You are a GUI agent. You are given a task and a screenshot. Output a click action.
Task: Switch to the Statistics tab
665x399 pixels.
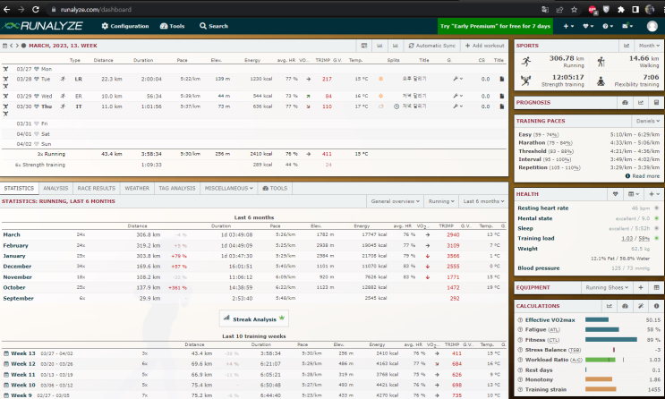[x=19, y=188]
